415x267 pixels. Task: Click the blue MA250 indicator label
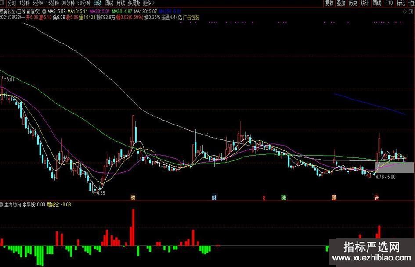click(170, 11)
